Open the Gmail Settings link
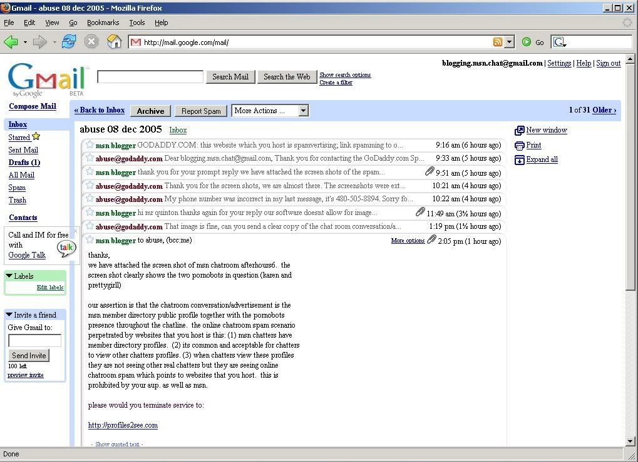 (x=559, y=63)
